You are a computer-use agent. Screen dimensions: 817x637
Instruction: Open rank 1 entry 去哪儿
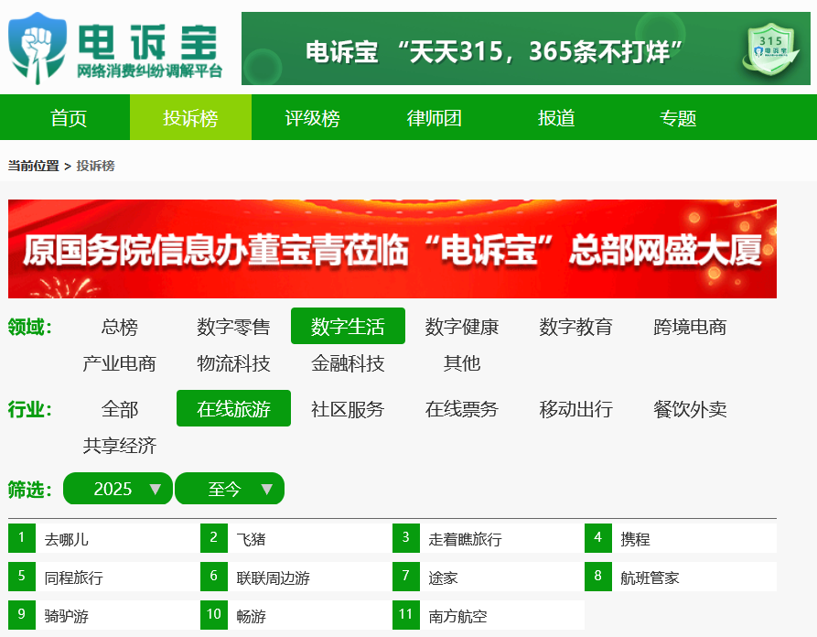pos(104,538)
